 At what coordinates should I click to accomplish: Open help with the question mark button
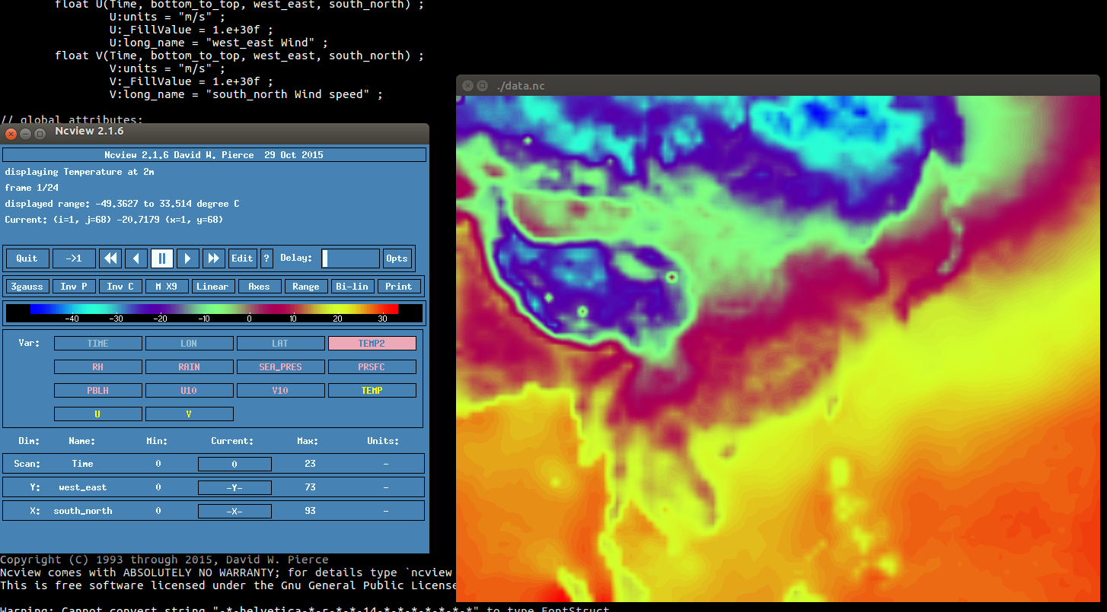[x=266, y=258]
